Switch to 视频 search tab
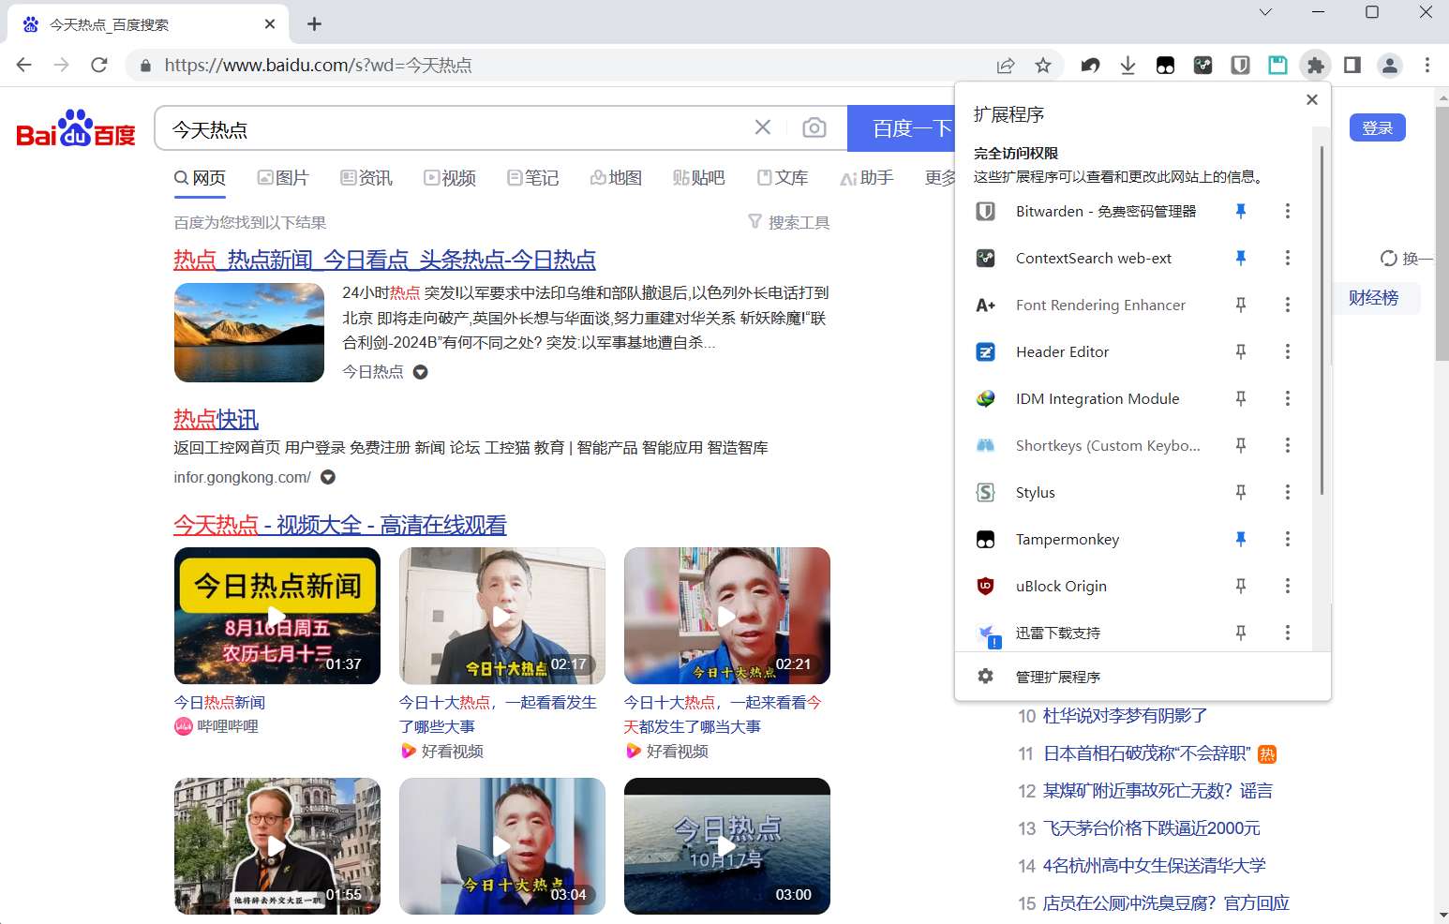This screenshot has width=1449, height=924. coord(450,177)
